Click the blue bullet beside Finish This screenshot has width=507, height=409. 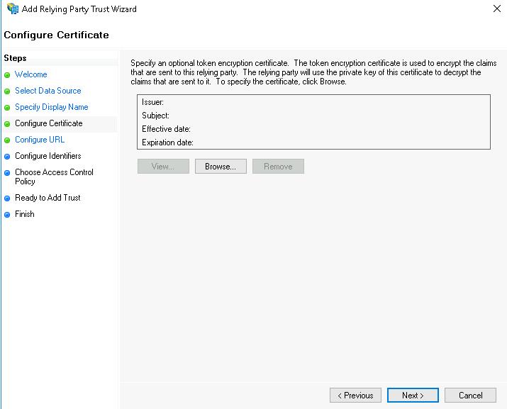7,215
